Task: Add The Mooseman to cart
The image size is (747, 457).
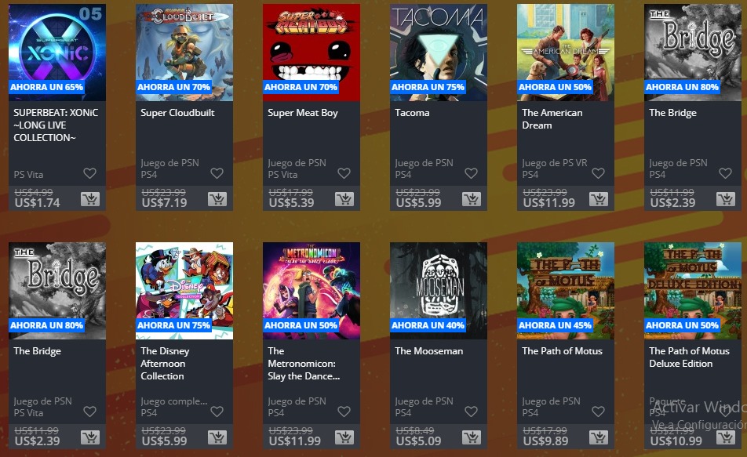Action: coord(471,437)
